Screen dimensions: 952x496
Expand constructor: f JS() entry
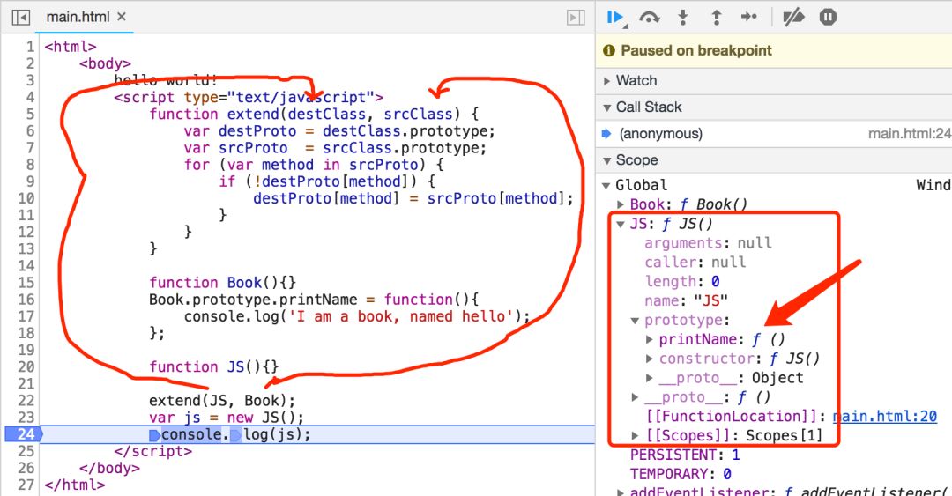(x=650, y=359)
